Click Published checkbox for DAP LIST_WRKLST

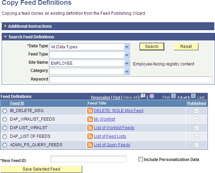[x=196, y=128]
